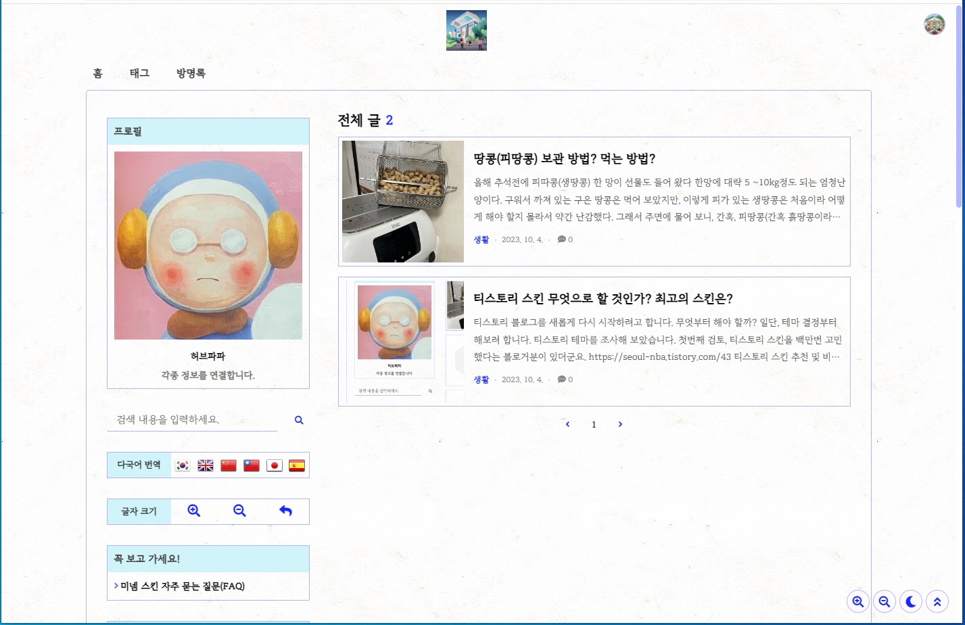Click 생활 category on the 땅콩 post

tap(481, 239)
